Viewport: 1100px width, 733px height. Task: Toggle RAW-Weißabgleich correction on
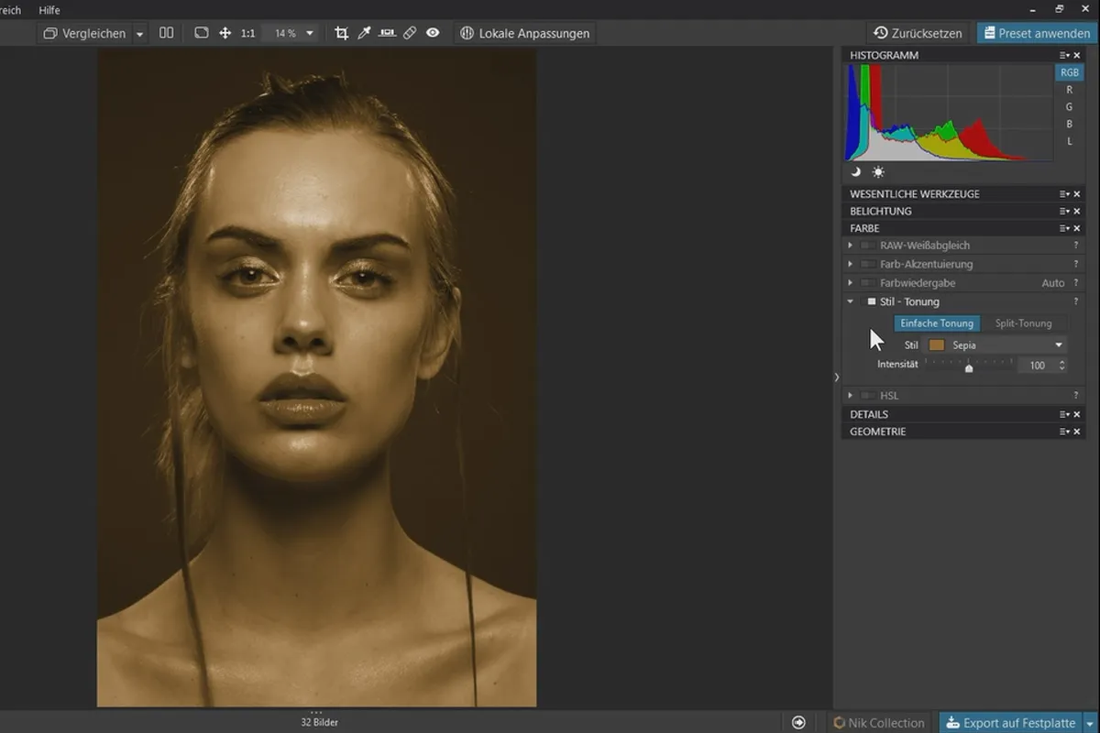pyautogui.click(x=866, y=246)
